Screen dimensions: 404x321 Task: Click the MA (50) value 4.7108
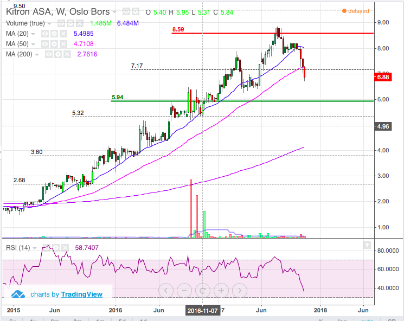click(x=84, y=44)
